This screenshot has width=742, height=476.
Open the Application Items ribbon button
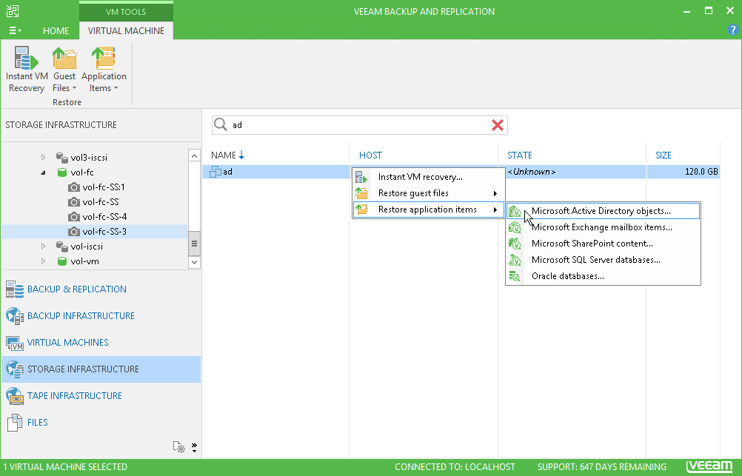click(104, 69)
